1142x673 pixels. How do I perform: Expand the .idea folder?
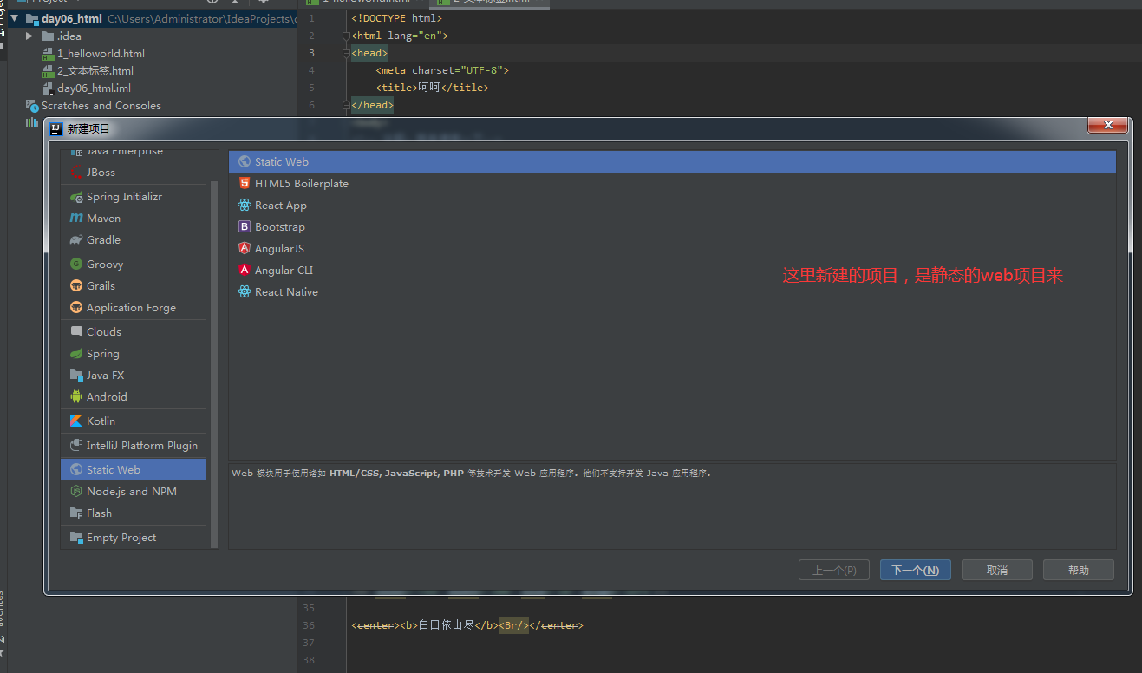[29, 36]
